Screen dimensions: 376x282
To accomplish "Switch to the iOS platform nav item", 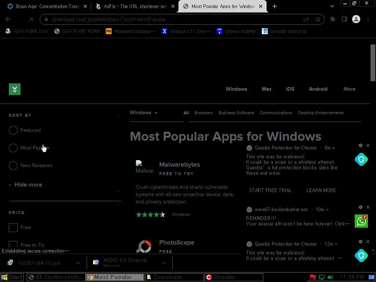I will [x=290, y=89].
